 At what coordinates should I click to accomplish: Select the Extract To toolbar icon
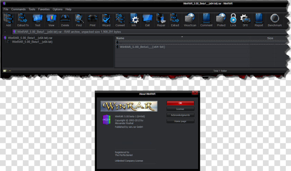pyautogui.click(x=23, y=20)
